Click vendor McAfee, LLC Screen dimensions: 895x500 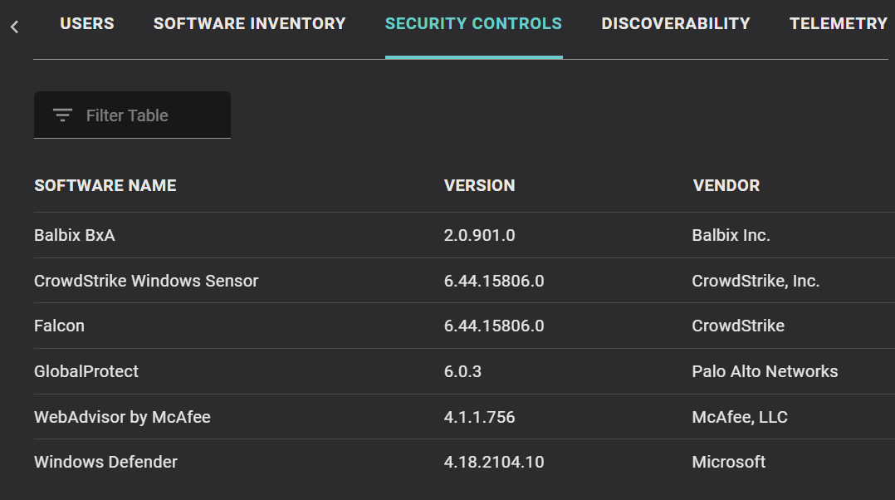pos(740,417)
